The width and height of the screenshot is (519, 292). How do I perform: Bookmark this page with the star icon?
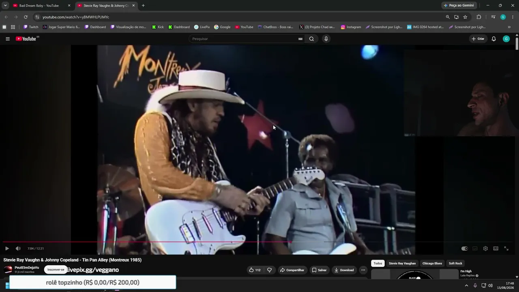click(x=465, y=17)
